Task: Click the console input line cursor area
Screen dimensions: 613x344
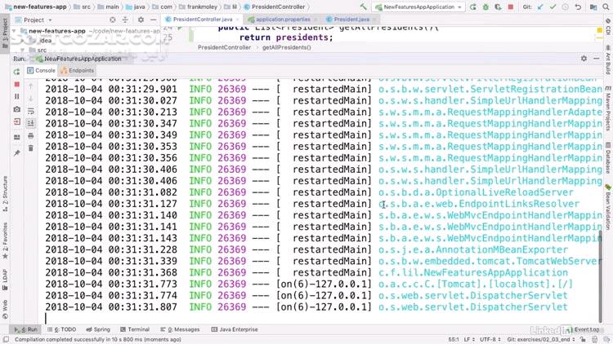Action: pos(320,319)
